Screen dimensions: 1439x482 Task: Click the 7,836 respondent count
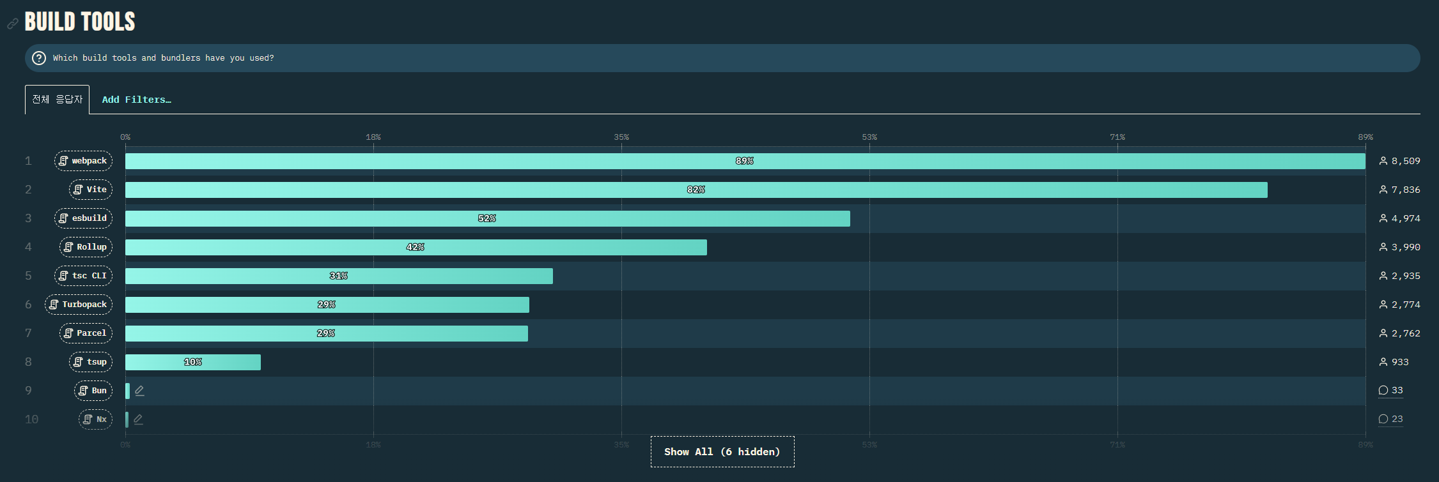tap(1399, 190)
